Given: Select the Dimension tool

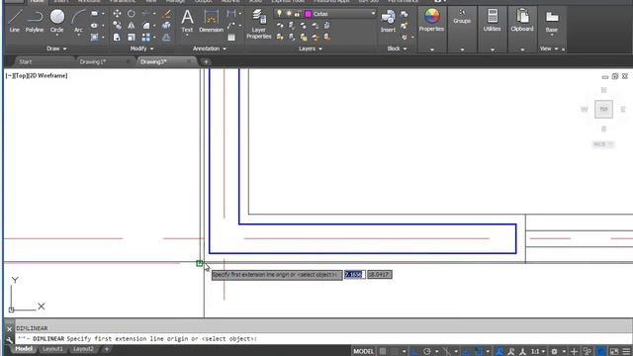Looking at the screenshot, I should [211, 21].
